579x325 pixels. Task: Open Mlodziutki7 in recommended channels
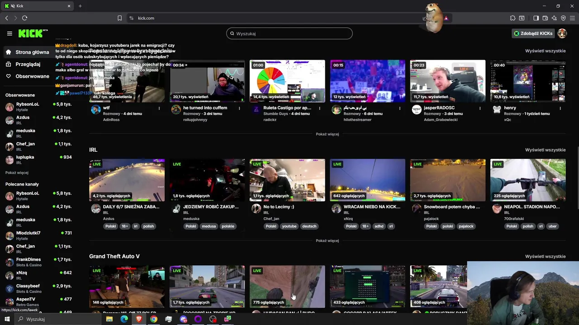pos(38,235)
